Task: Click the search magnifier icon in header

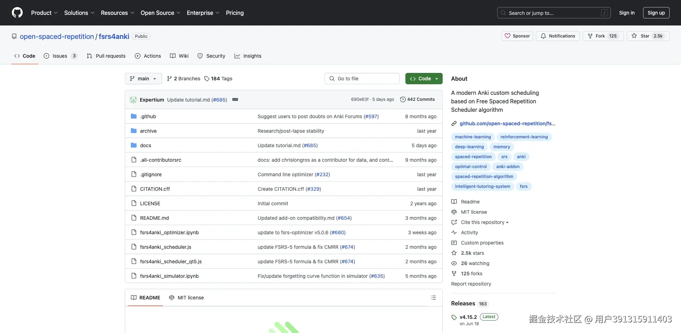Action: [x=503, y=13]
